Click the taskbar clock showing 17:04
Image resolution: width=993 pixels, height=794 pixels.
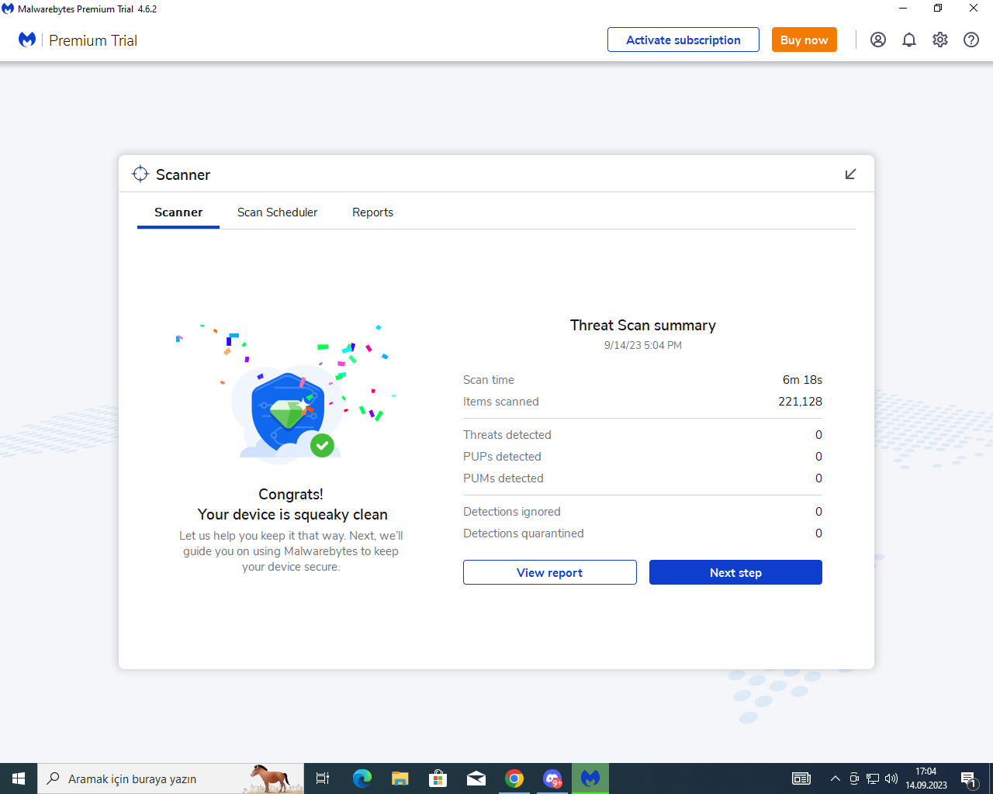pyautogui.click(x=926, y=778)
